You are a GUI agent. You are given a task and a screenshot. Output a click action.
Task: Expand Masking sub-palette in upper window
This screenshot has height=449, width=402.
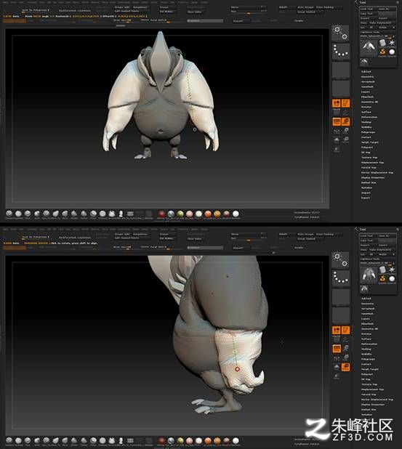pyautogui.click(x=366, y=122)
